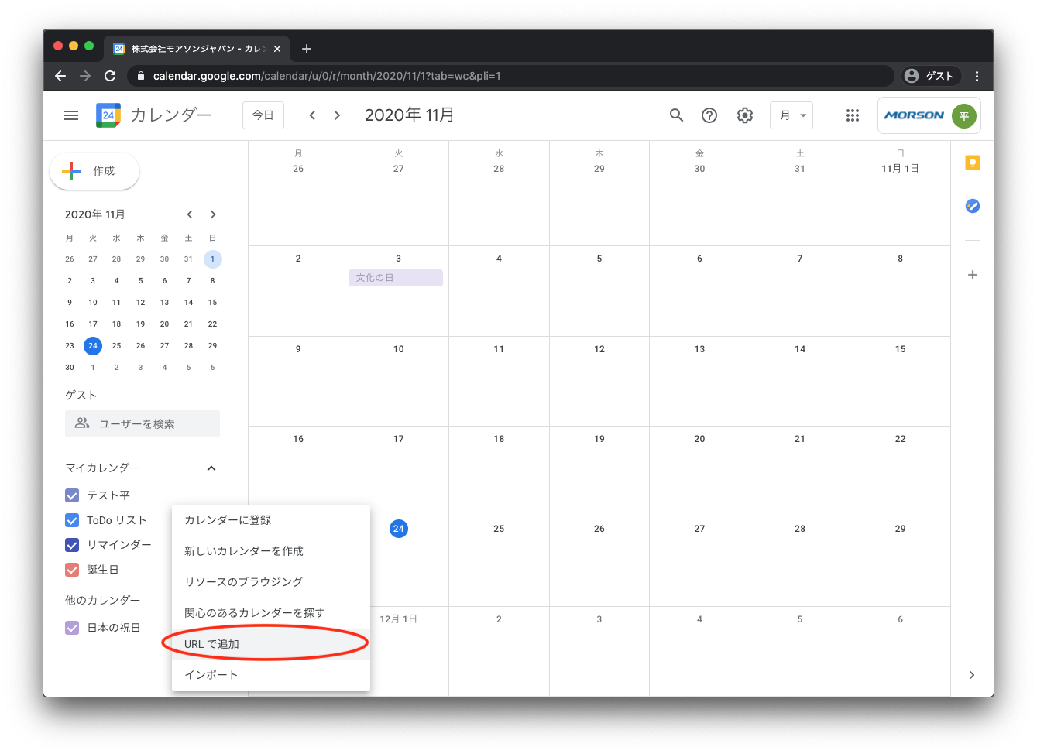Open the calendar search icon
The width and height of the screenshot is (1037, 754).
click(676, 115)
